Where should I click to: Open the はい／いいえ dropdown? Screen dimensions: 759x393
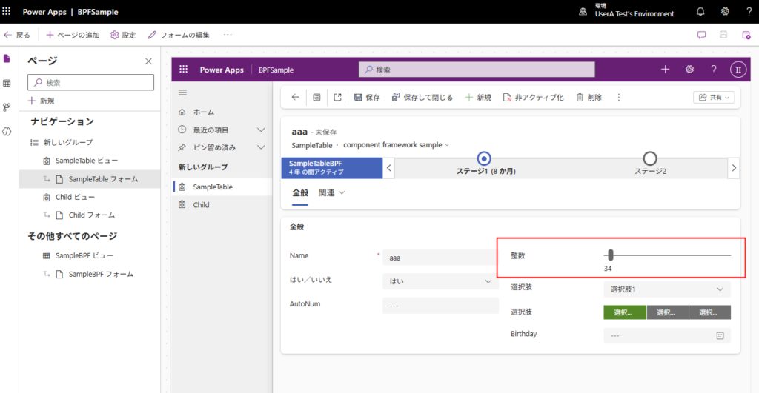click(440, 281)
